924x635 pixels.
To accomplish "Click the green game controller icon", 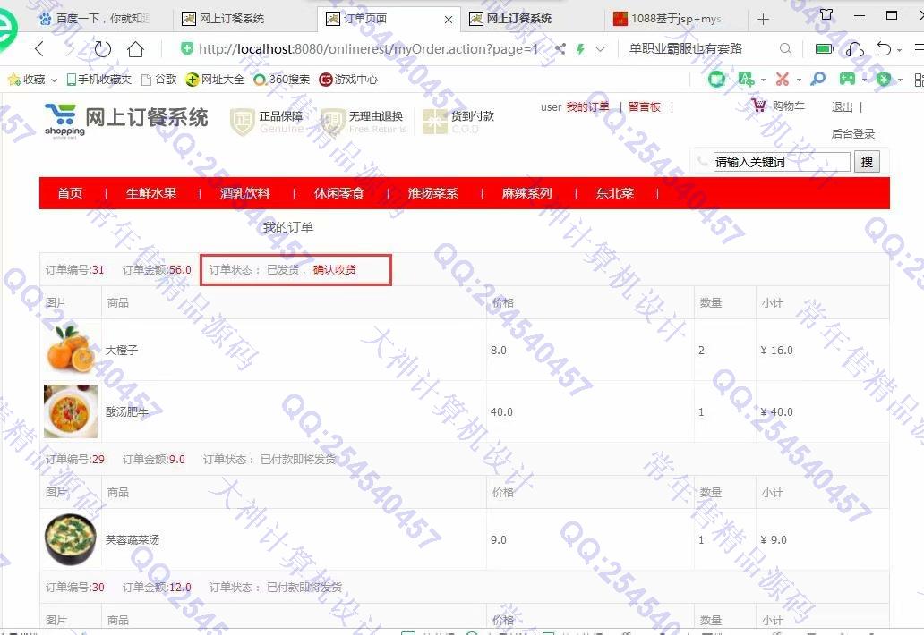I will (847, 79).
